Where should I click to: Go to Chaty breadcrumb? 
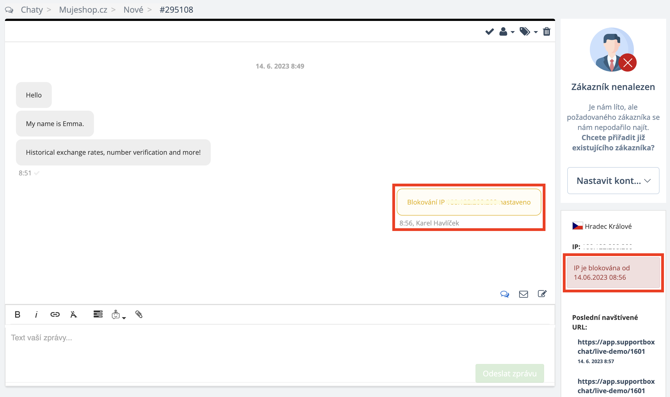click(32, 10)
